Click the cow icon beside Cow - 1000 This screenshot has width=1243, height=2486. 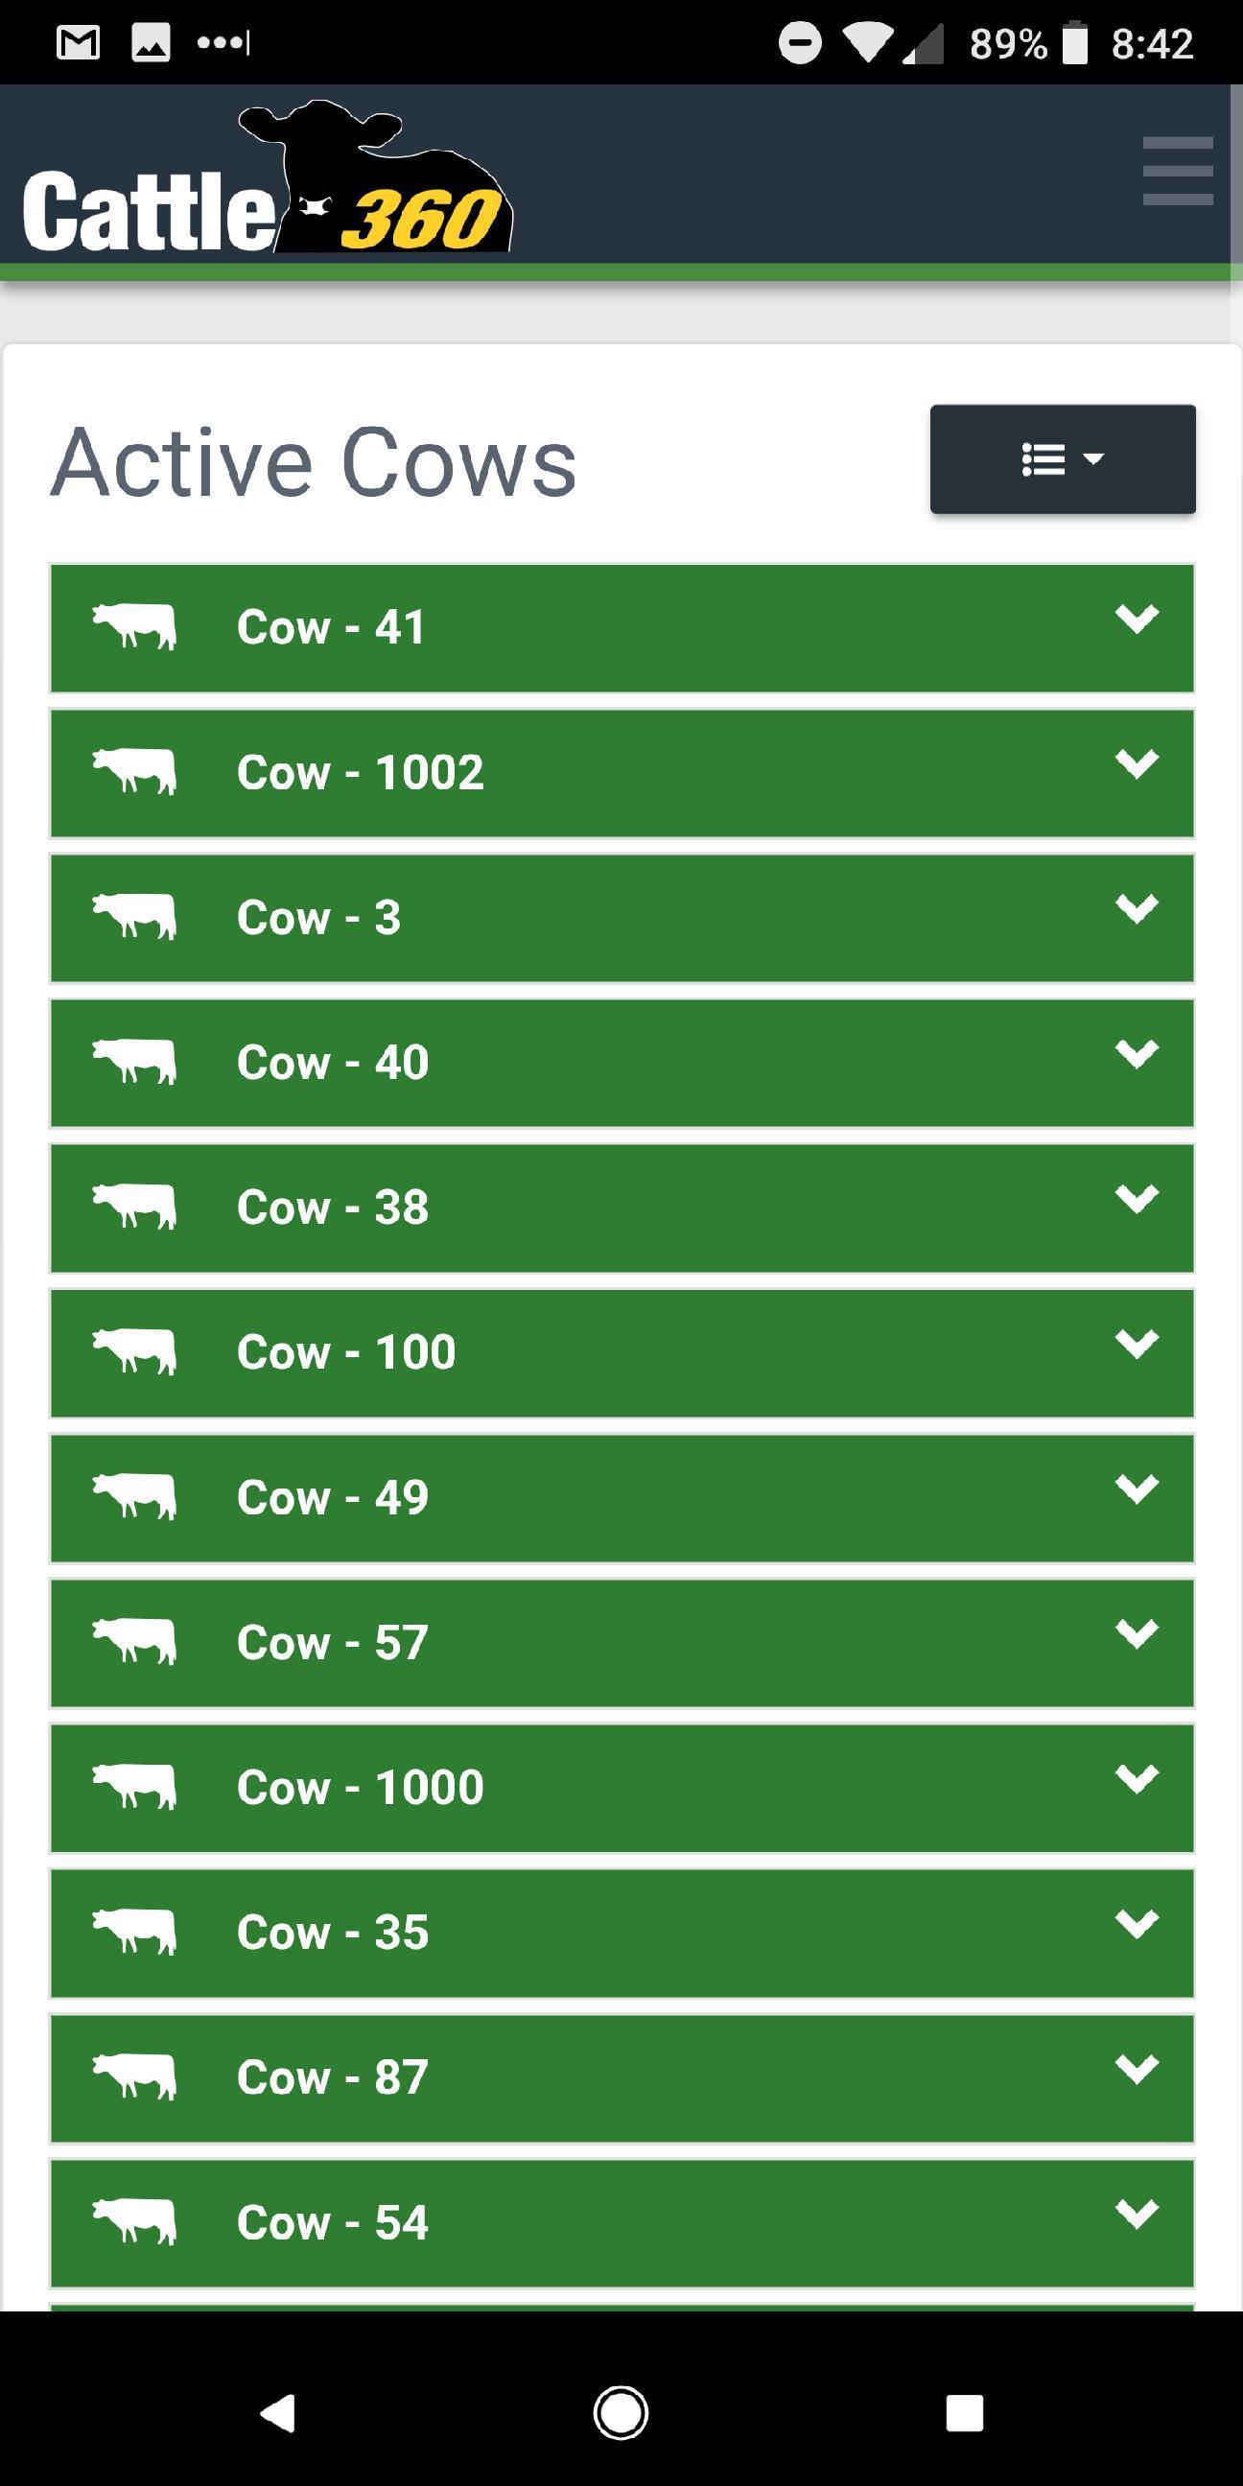coord(134,1788)
